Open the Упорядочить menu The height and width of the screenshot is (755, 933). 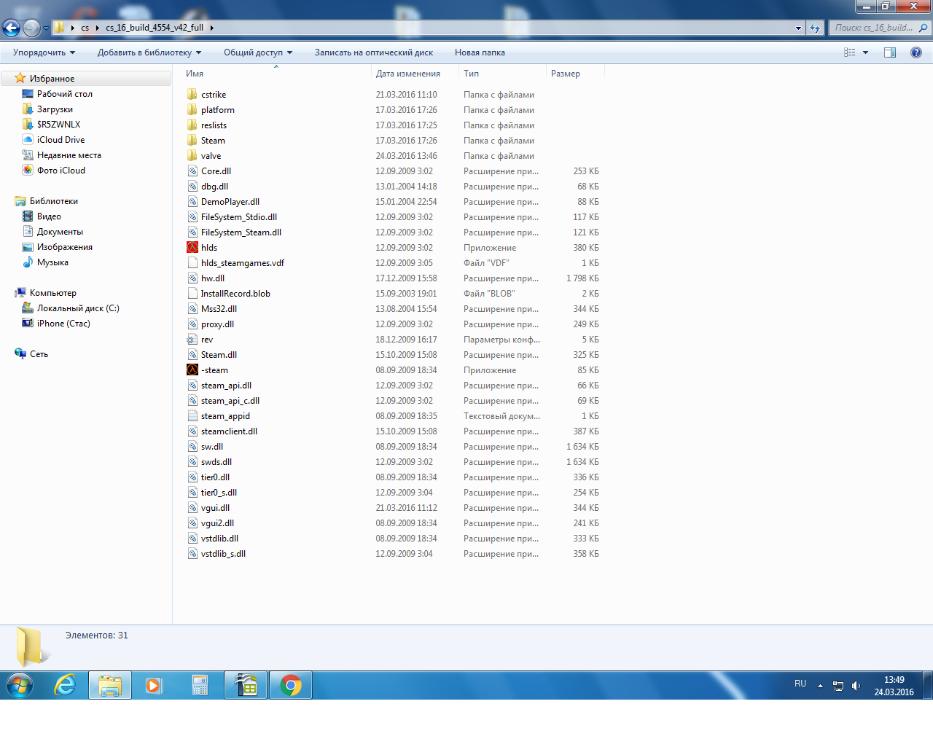pos(44,52)
